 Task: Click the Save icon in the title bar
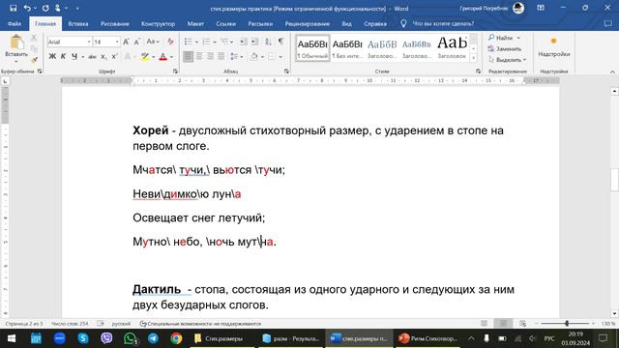(x=13, y=8)
